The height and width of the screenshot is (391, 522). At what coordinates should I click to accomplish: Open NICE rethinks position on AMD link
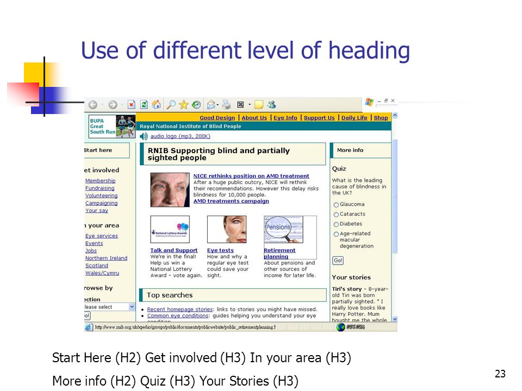(x=251, y=176)
